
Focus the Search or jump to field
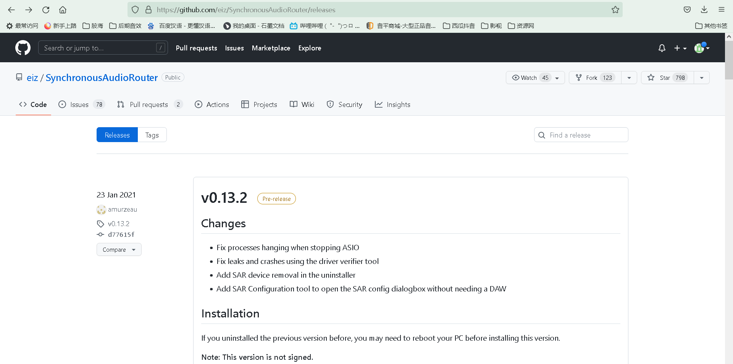(103, 48)
